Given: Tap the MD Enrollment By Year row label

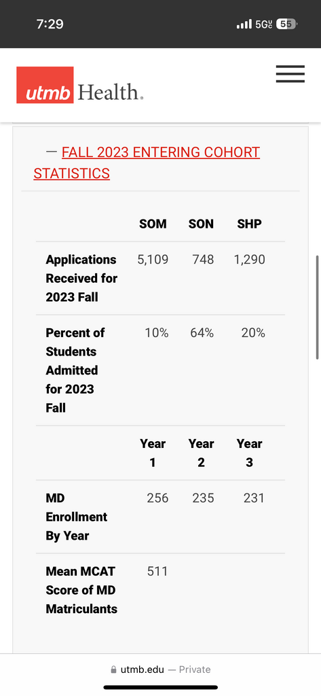Looking at the screenshot, I should coord(77,517).
